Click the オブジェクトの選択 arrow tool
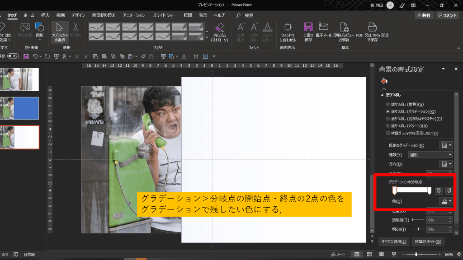The image size is (463, 260). tap(60, 31)
